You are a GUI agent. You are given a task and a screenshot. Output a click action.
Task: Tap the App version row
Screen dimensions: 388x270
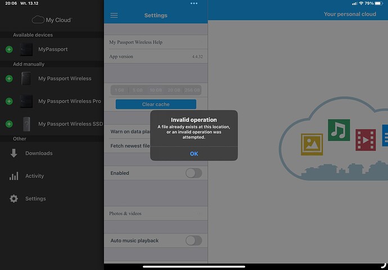point(156,57)
